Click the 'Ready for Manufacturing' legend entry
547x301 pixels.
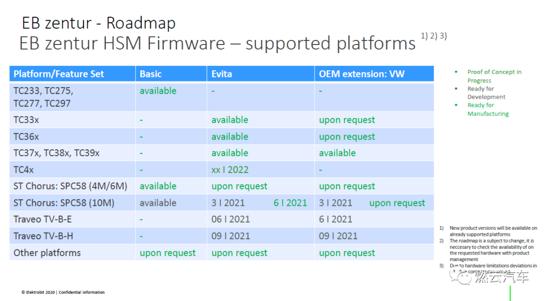488,109
